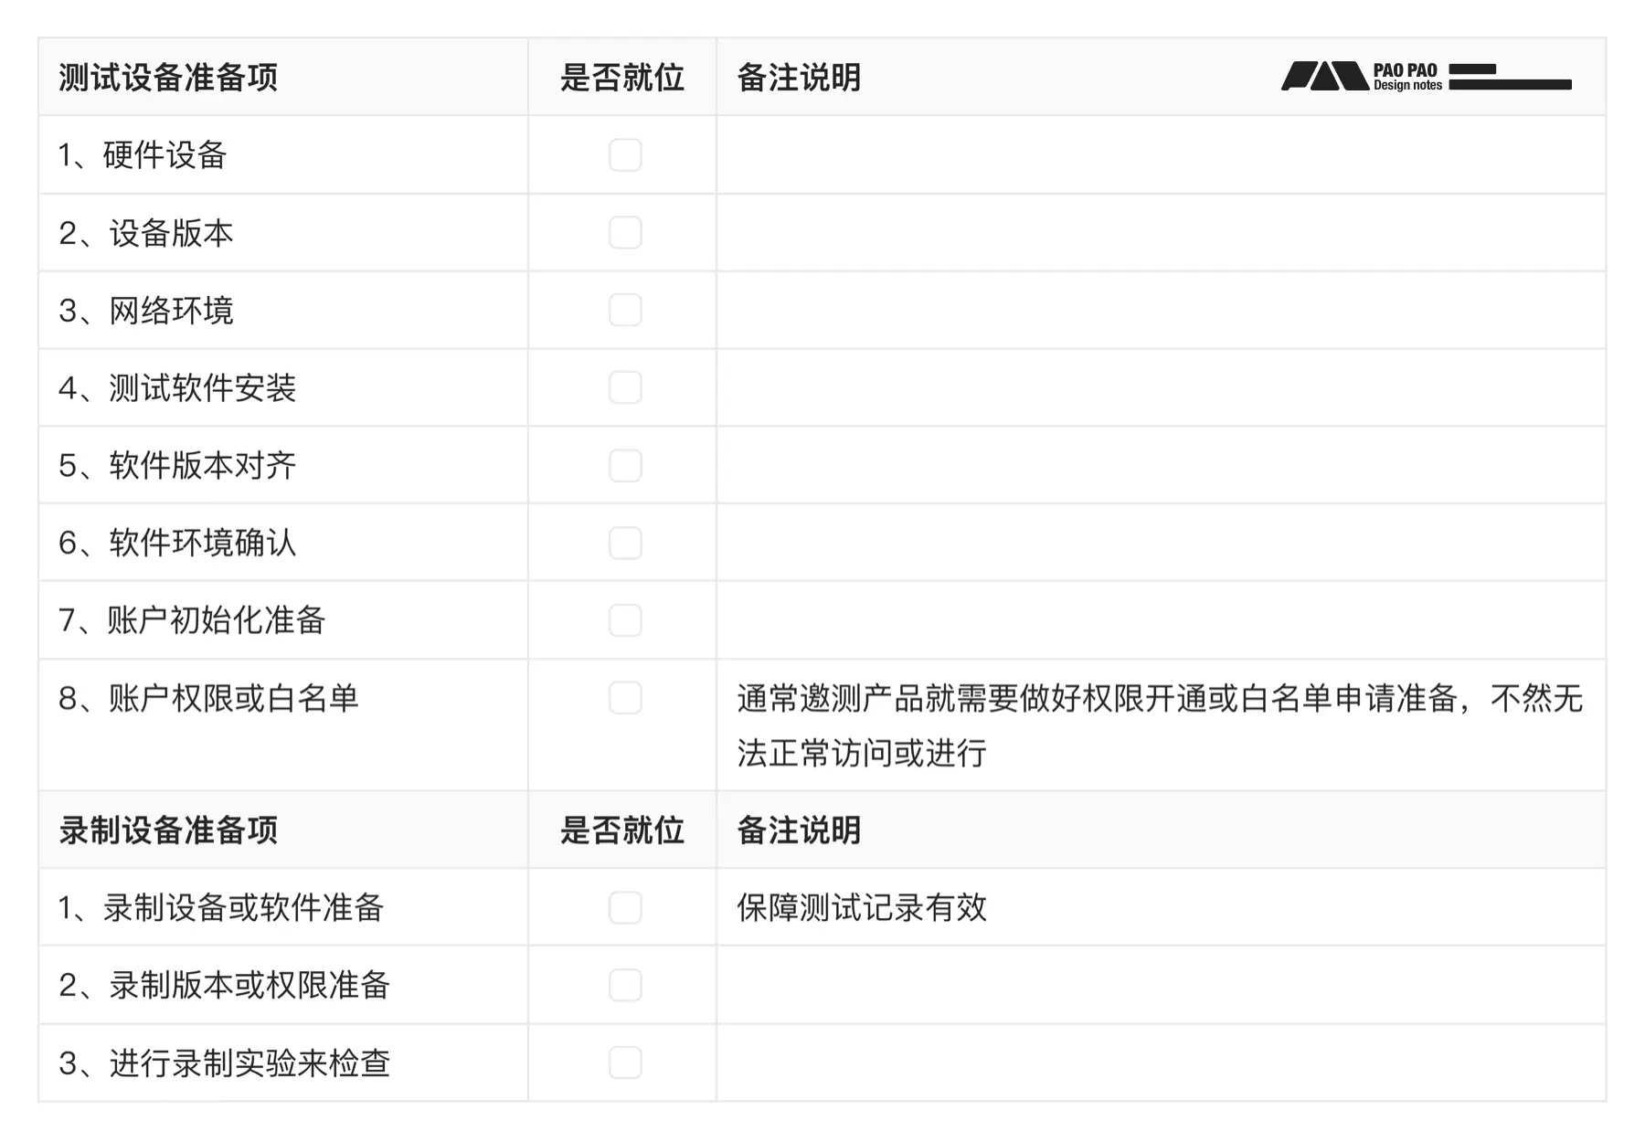Check the 进行录制实验来检查 checkbox
1645x1142 pixels.
[625, 1063]
